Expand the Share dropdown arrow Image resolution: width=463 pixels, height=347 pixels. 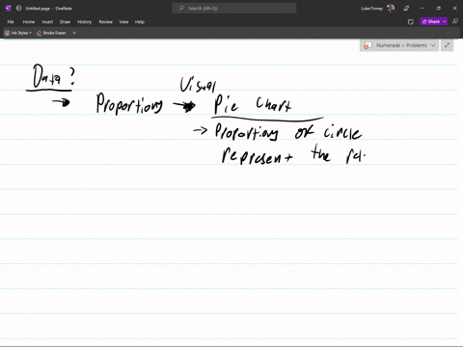click(x=445, y=21)
